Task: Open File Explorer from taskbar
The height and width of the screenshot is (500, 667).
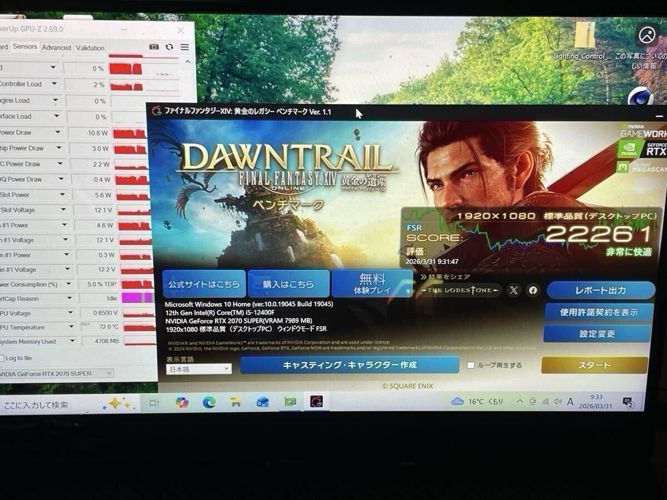Action: pos(236,402)
